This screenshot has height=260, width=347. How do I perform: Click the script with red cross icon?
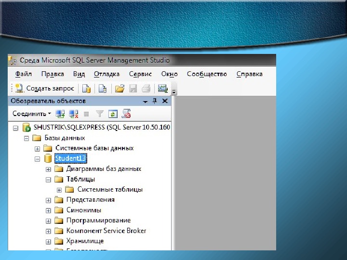click(x=126, y=114)
